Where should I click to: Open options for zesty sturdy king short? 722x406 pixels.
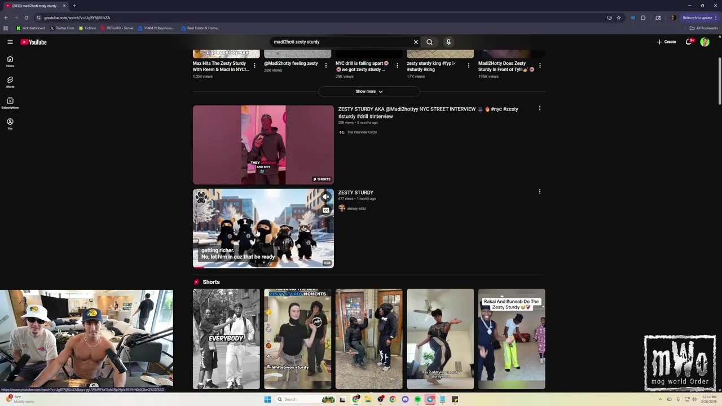[468, 65]
